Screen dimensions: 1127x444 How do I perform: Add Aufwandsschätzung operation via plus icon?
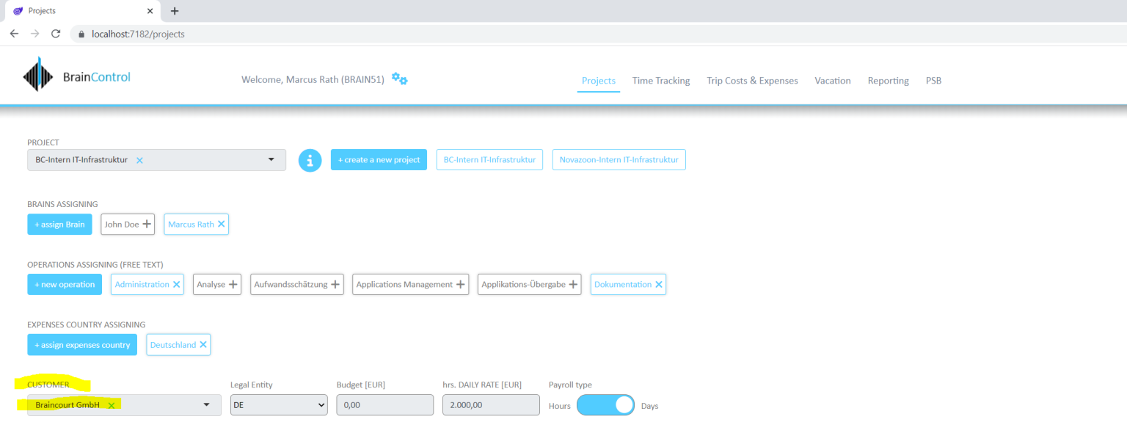coord(335,284)
